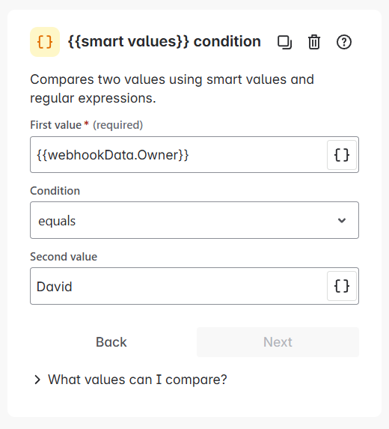The image size is (389, 429).
Task: Open help via the question mark icon
Action: pos(344,42)
